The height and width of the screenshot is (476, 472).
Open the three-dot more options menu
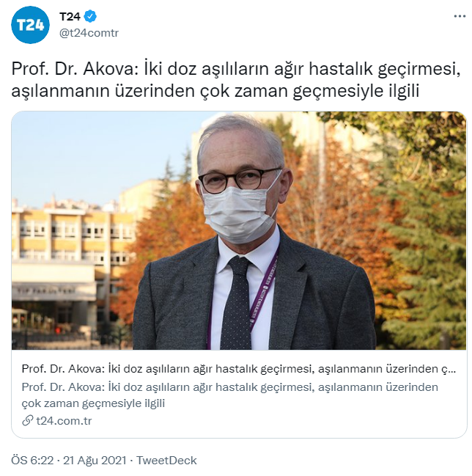460,16
